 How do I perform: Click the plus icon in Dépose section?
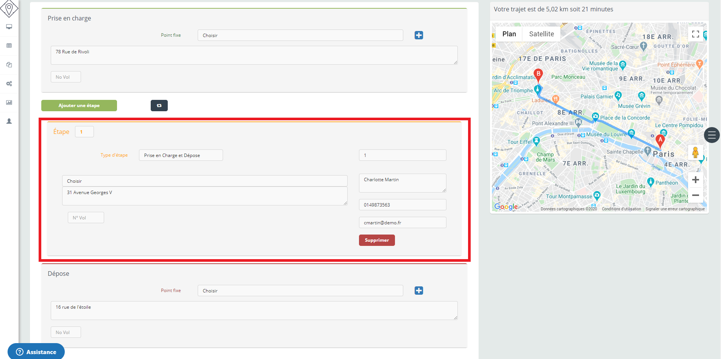pos(418,291)
